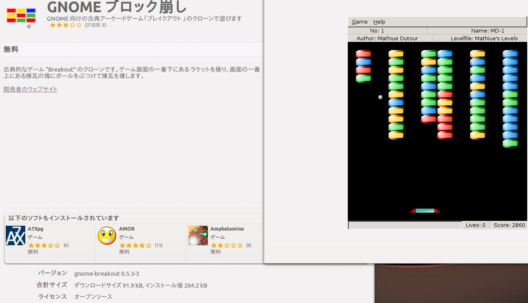The image size is (528, 303).
Task: Open the Help menu in breakout window
Action: point(379,22)
